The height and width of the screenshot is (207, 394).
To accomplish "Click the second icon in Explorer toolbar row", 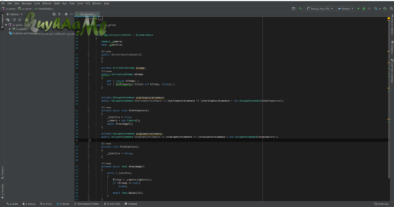I will coord(14,20).
